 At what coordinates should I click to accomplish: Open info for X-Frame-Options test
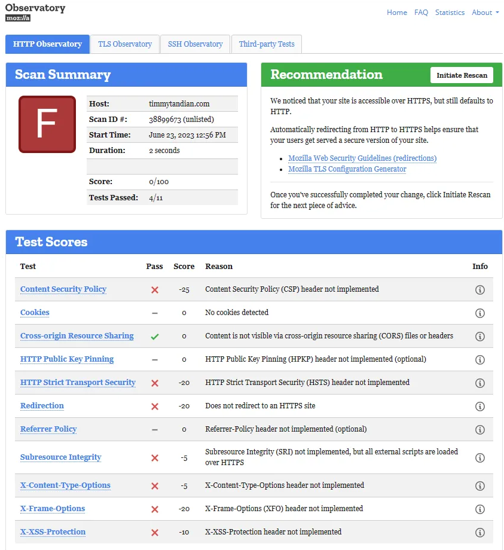[480, 509]
